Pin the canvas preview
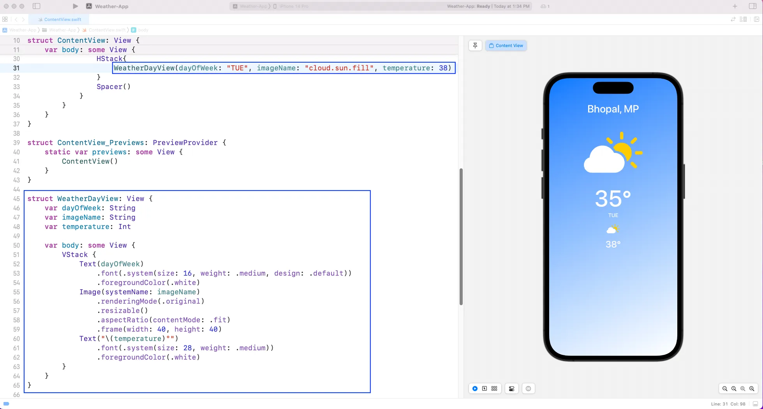763x409 pixels. click(x=475, y=45)
